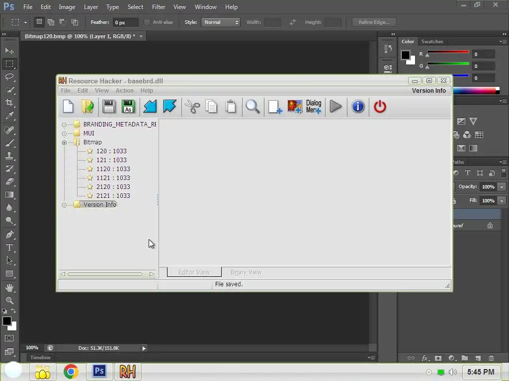This screenshot has width=509, height=381.
Task: Click the Refine Edge button
Action: [x=374, y=22]
